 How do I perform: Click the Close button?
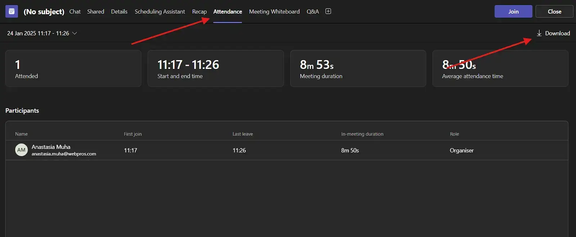click(x=554, y=11)
